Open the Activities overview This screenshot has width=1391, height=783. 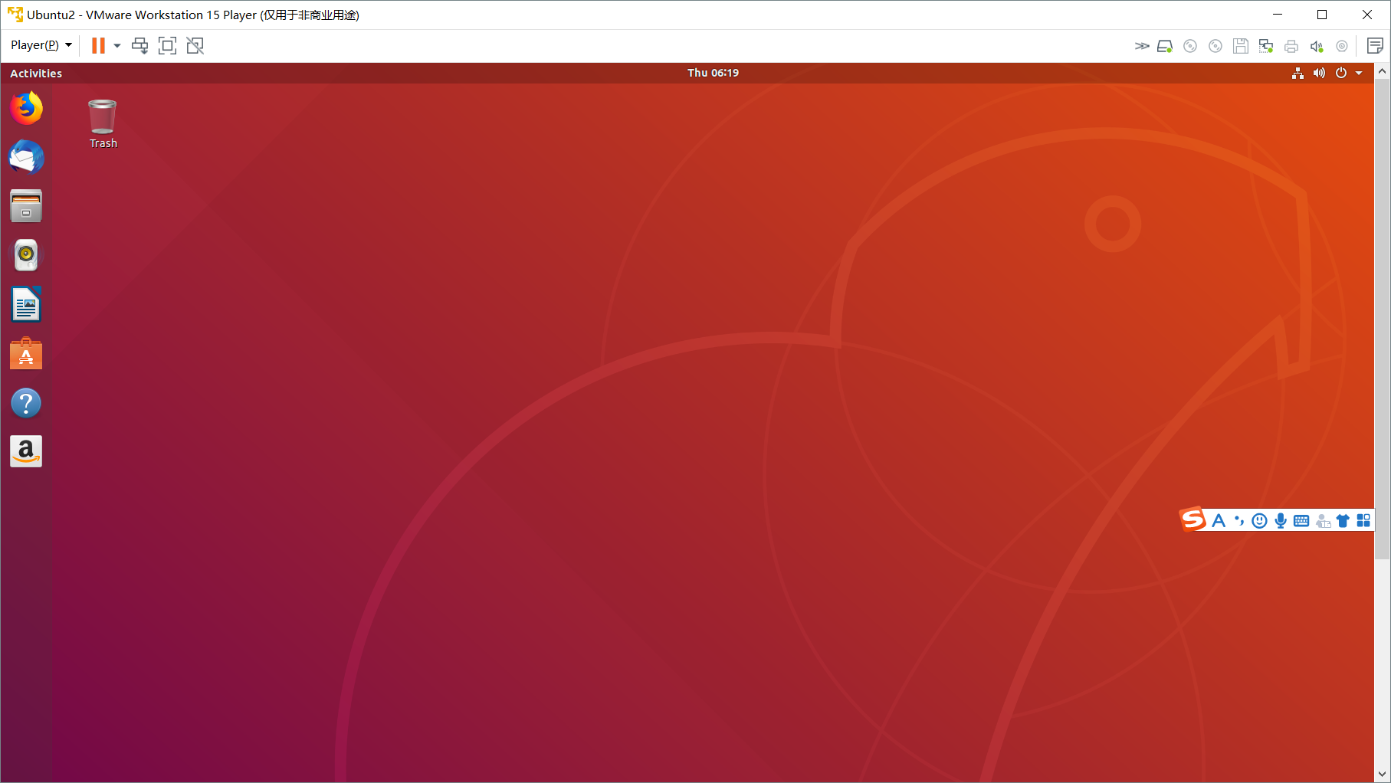pyautogui.click(x=36, y=73)
